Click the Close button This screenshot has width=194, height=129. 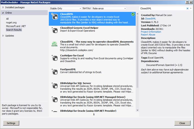click(x=182, y=123)
